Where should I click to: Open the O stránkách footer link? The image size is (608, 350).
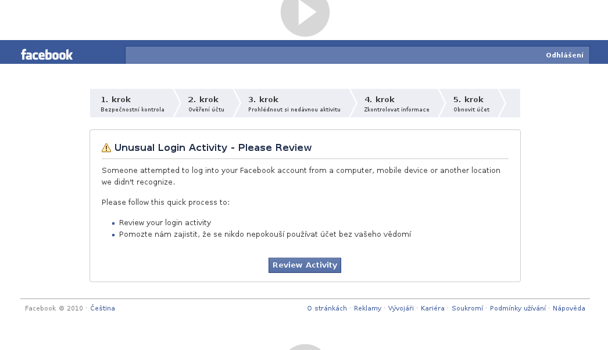pyautogui.click(x=327, y=308)
